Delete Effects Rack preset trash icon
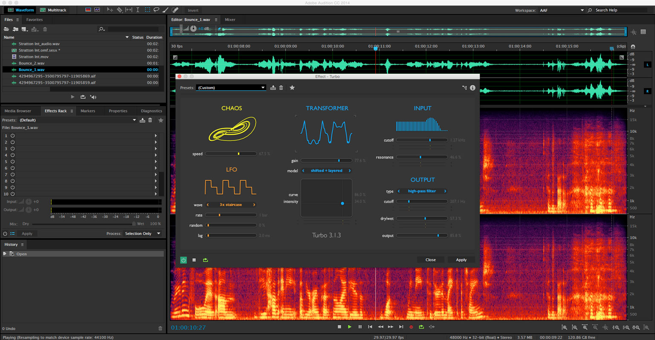The image size is (655, 340). pyautogui.click(x=150, y=120)
